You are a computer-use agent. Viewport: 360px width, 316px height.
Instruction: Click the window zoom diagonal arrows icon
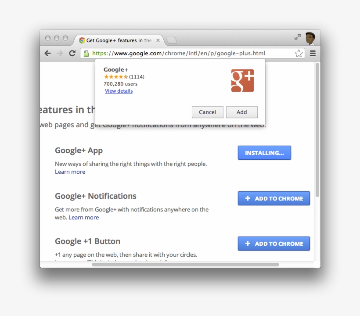coord(297,37)
